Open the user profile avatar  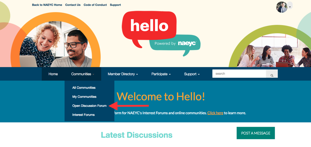[282, 7]
